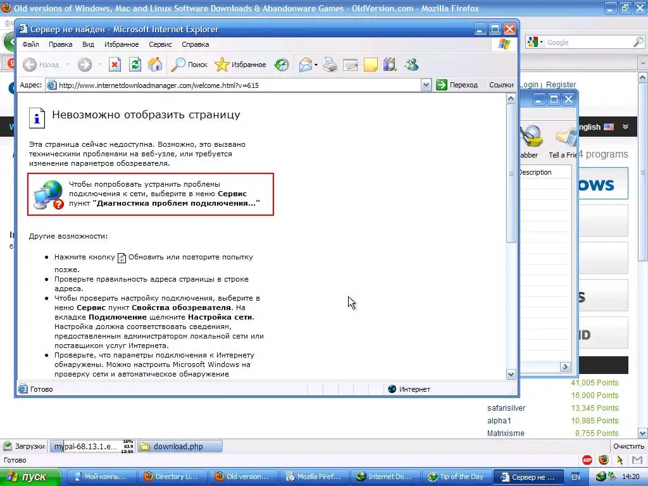648x486 pixels.
Task: Expand the Forward button history dropdown arrow
Action: click(x=99, y=65)
